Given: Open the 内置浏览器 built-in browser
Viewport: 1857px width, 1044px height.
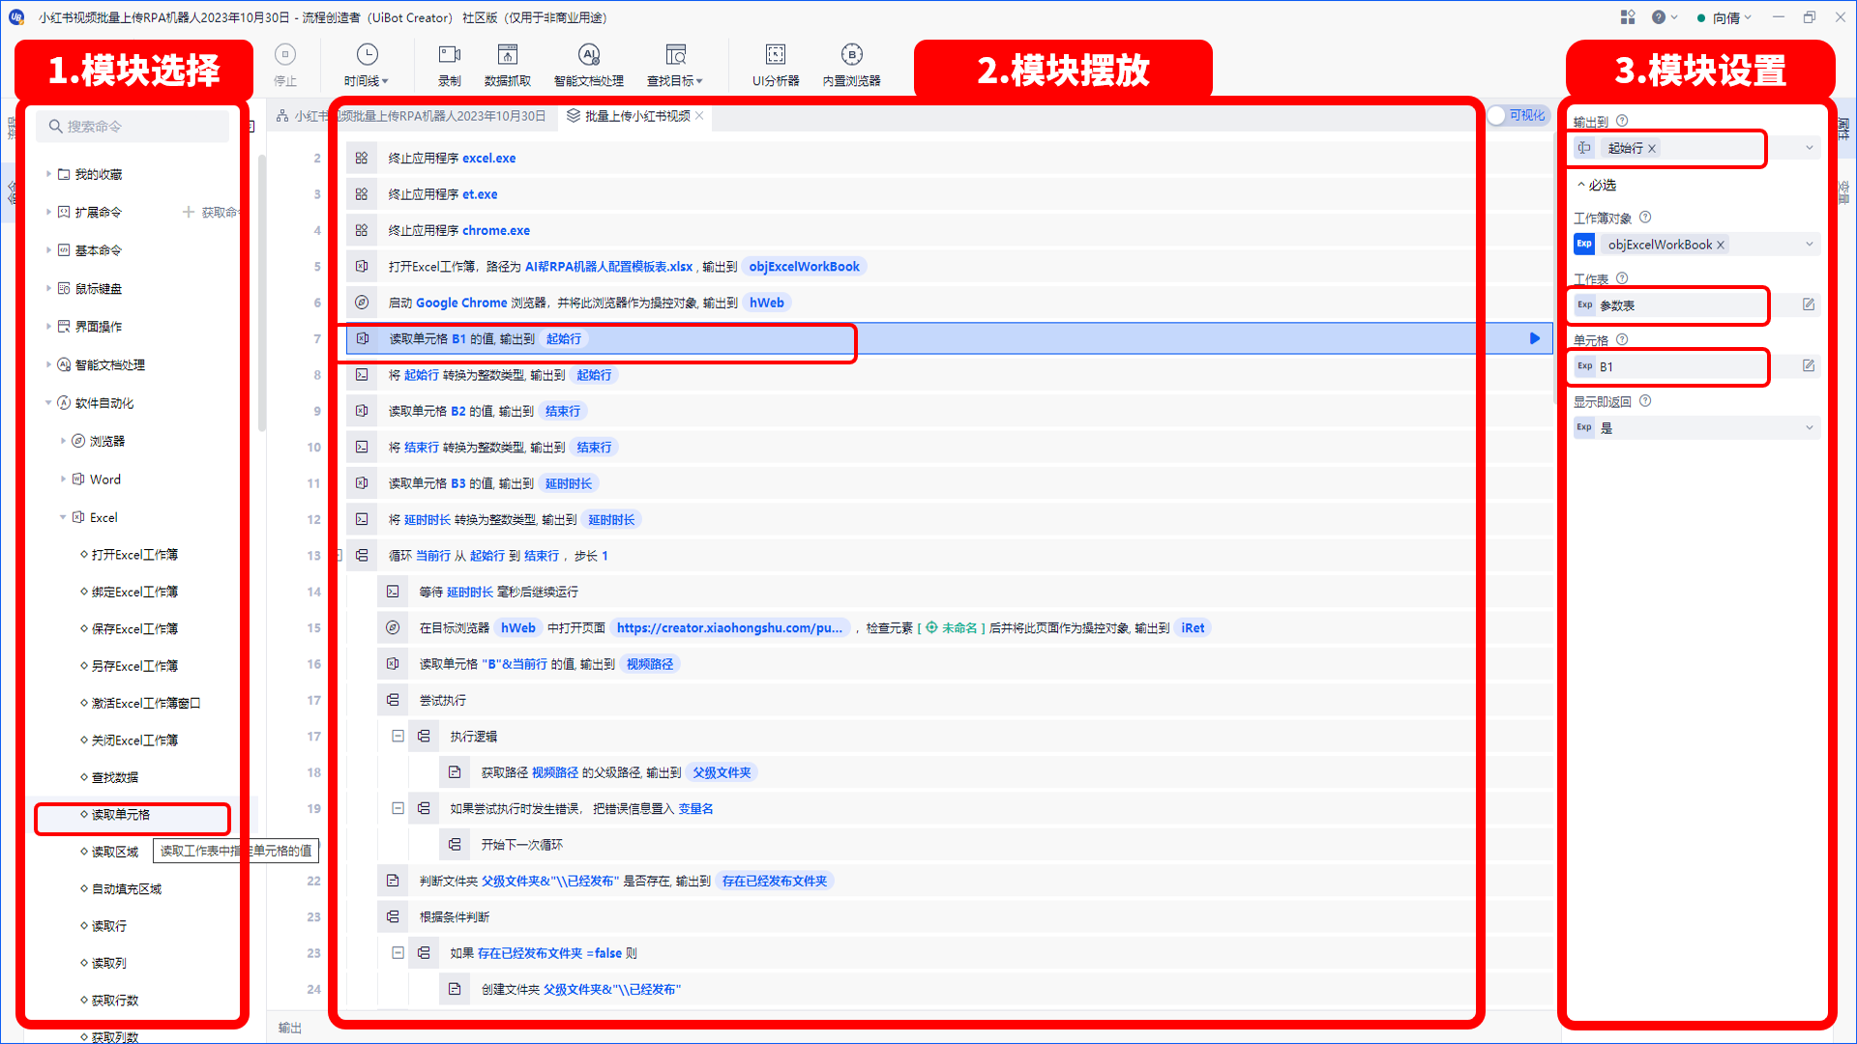Looking at the screenshot, I should click(852, 64).
